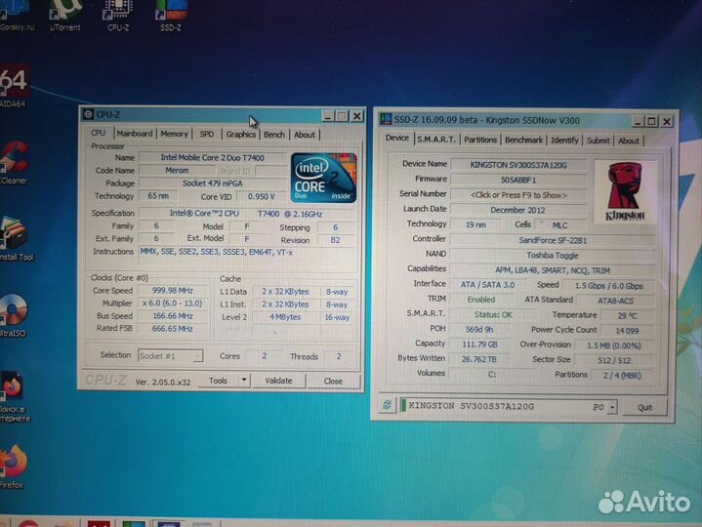
Task: Open the Bench tab in CPU-Z
Action: [274, 135]
